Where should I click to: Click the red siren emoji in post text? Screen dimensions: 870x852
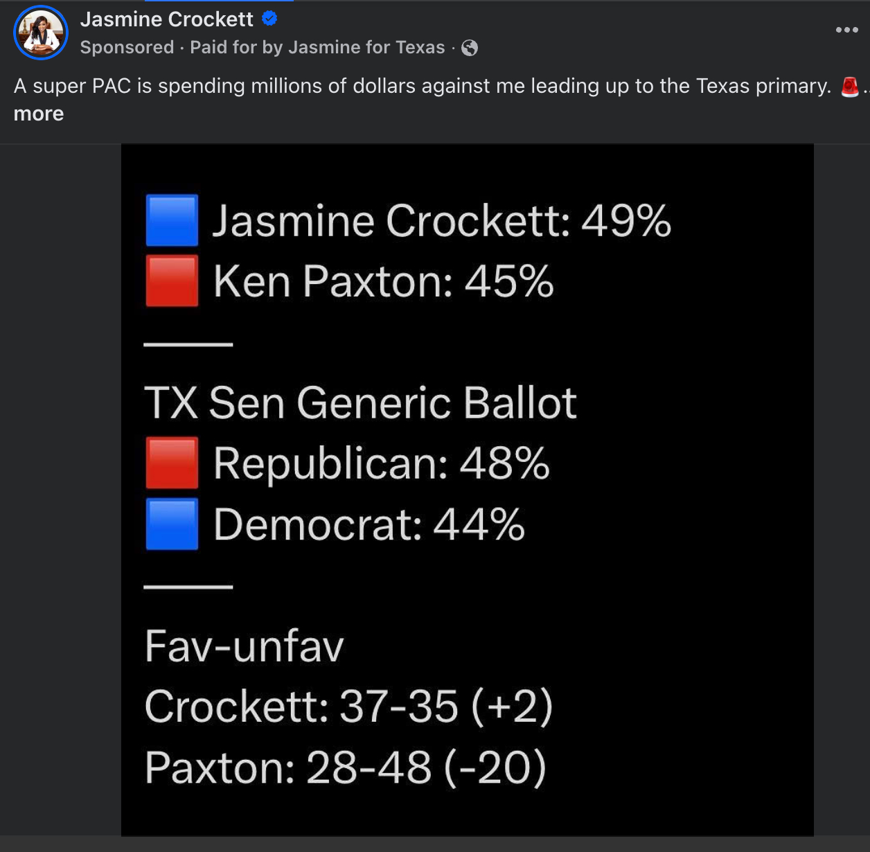850,87
